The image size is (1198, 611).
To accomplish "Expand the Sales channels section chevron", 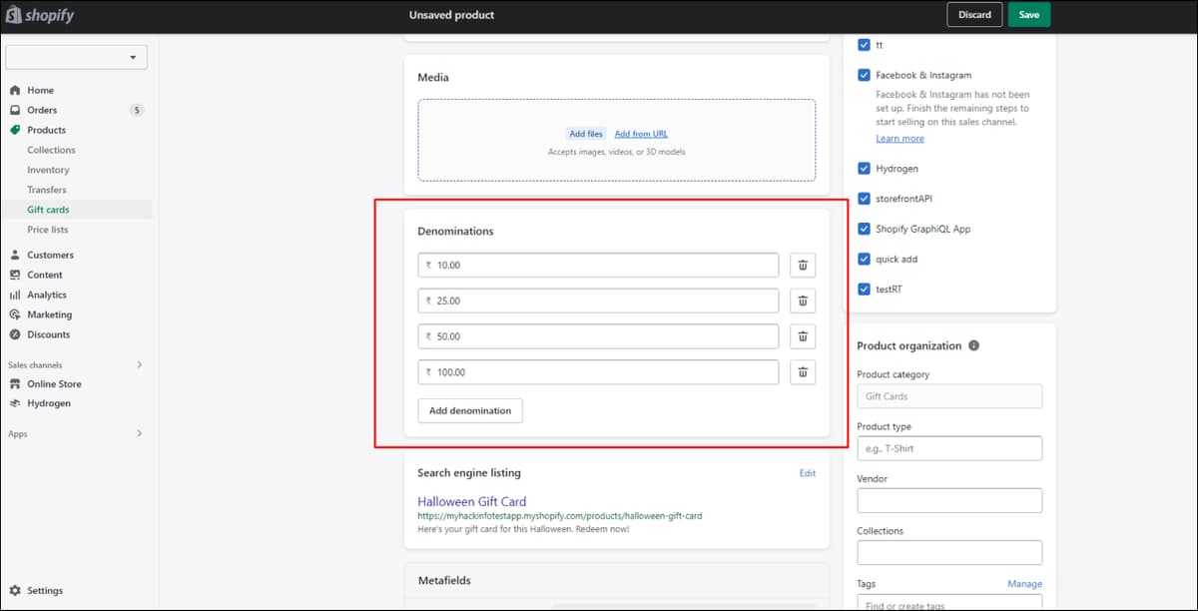I will pos(139,364).
